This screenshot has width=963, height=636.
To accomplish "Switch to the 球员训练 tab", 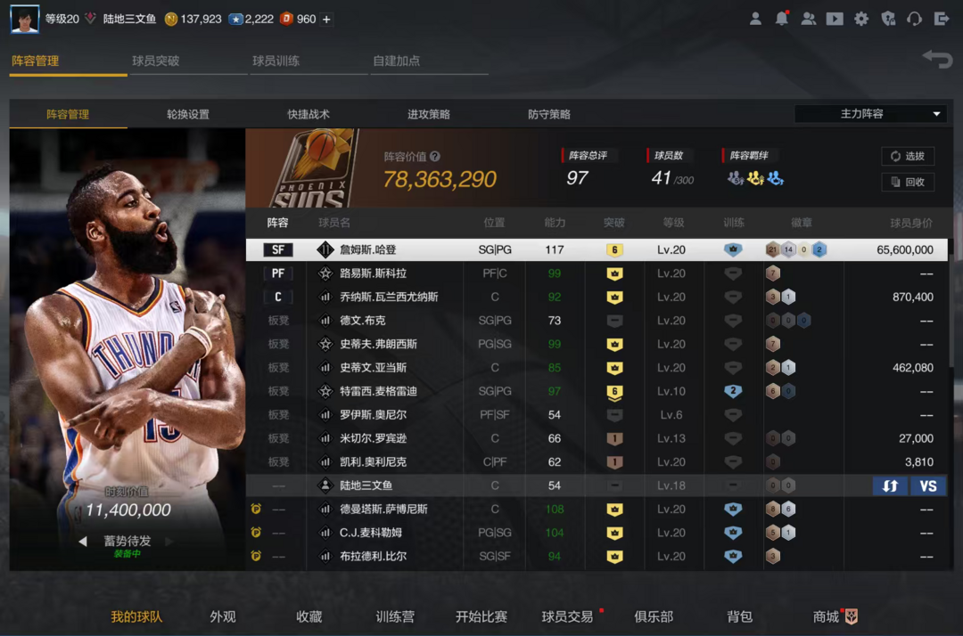I will 276,61.
